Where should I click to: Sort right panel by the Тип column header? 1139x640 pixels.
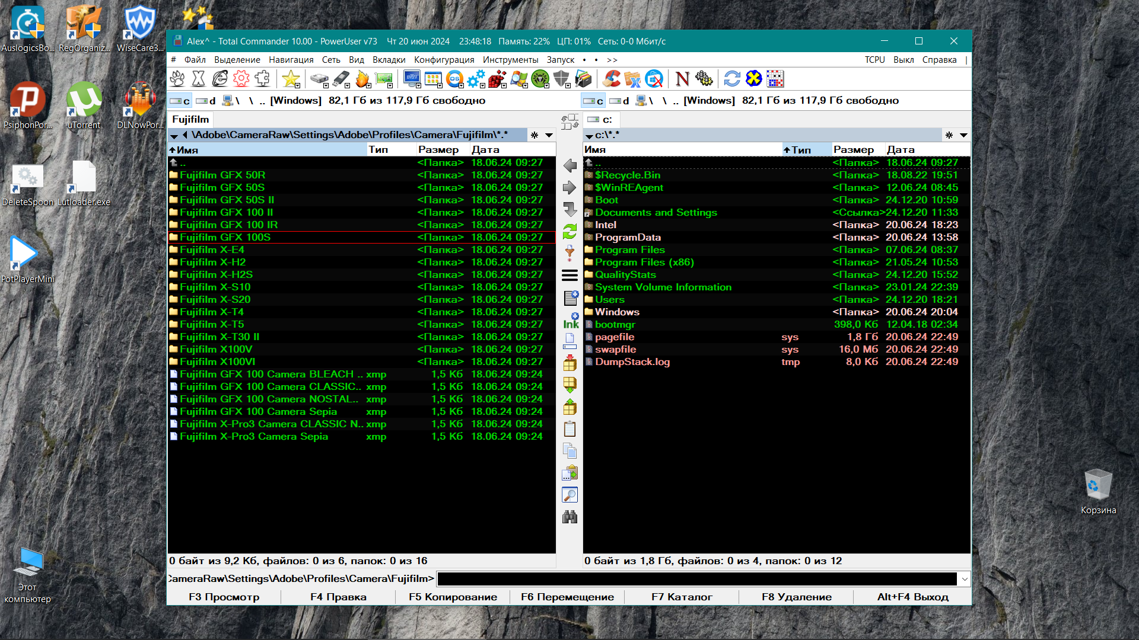pyautogui.click(x=806, y=150)
